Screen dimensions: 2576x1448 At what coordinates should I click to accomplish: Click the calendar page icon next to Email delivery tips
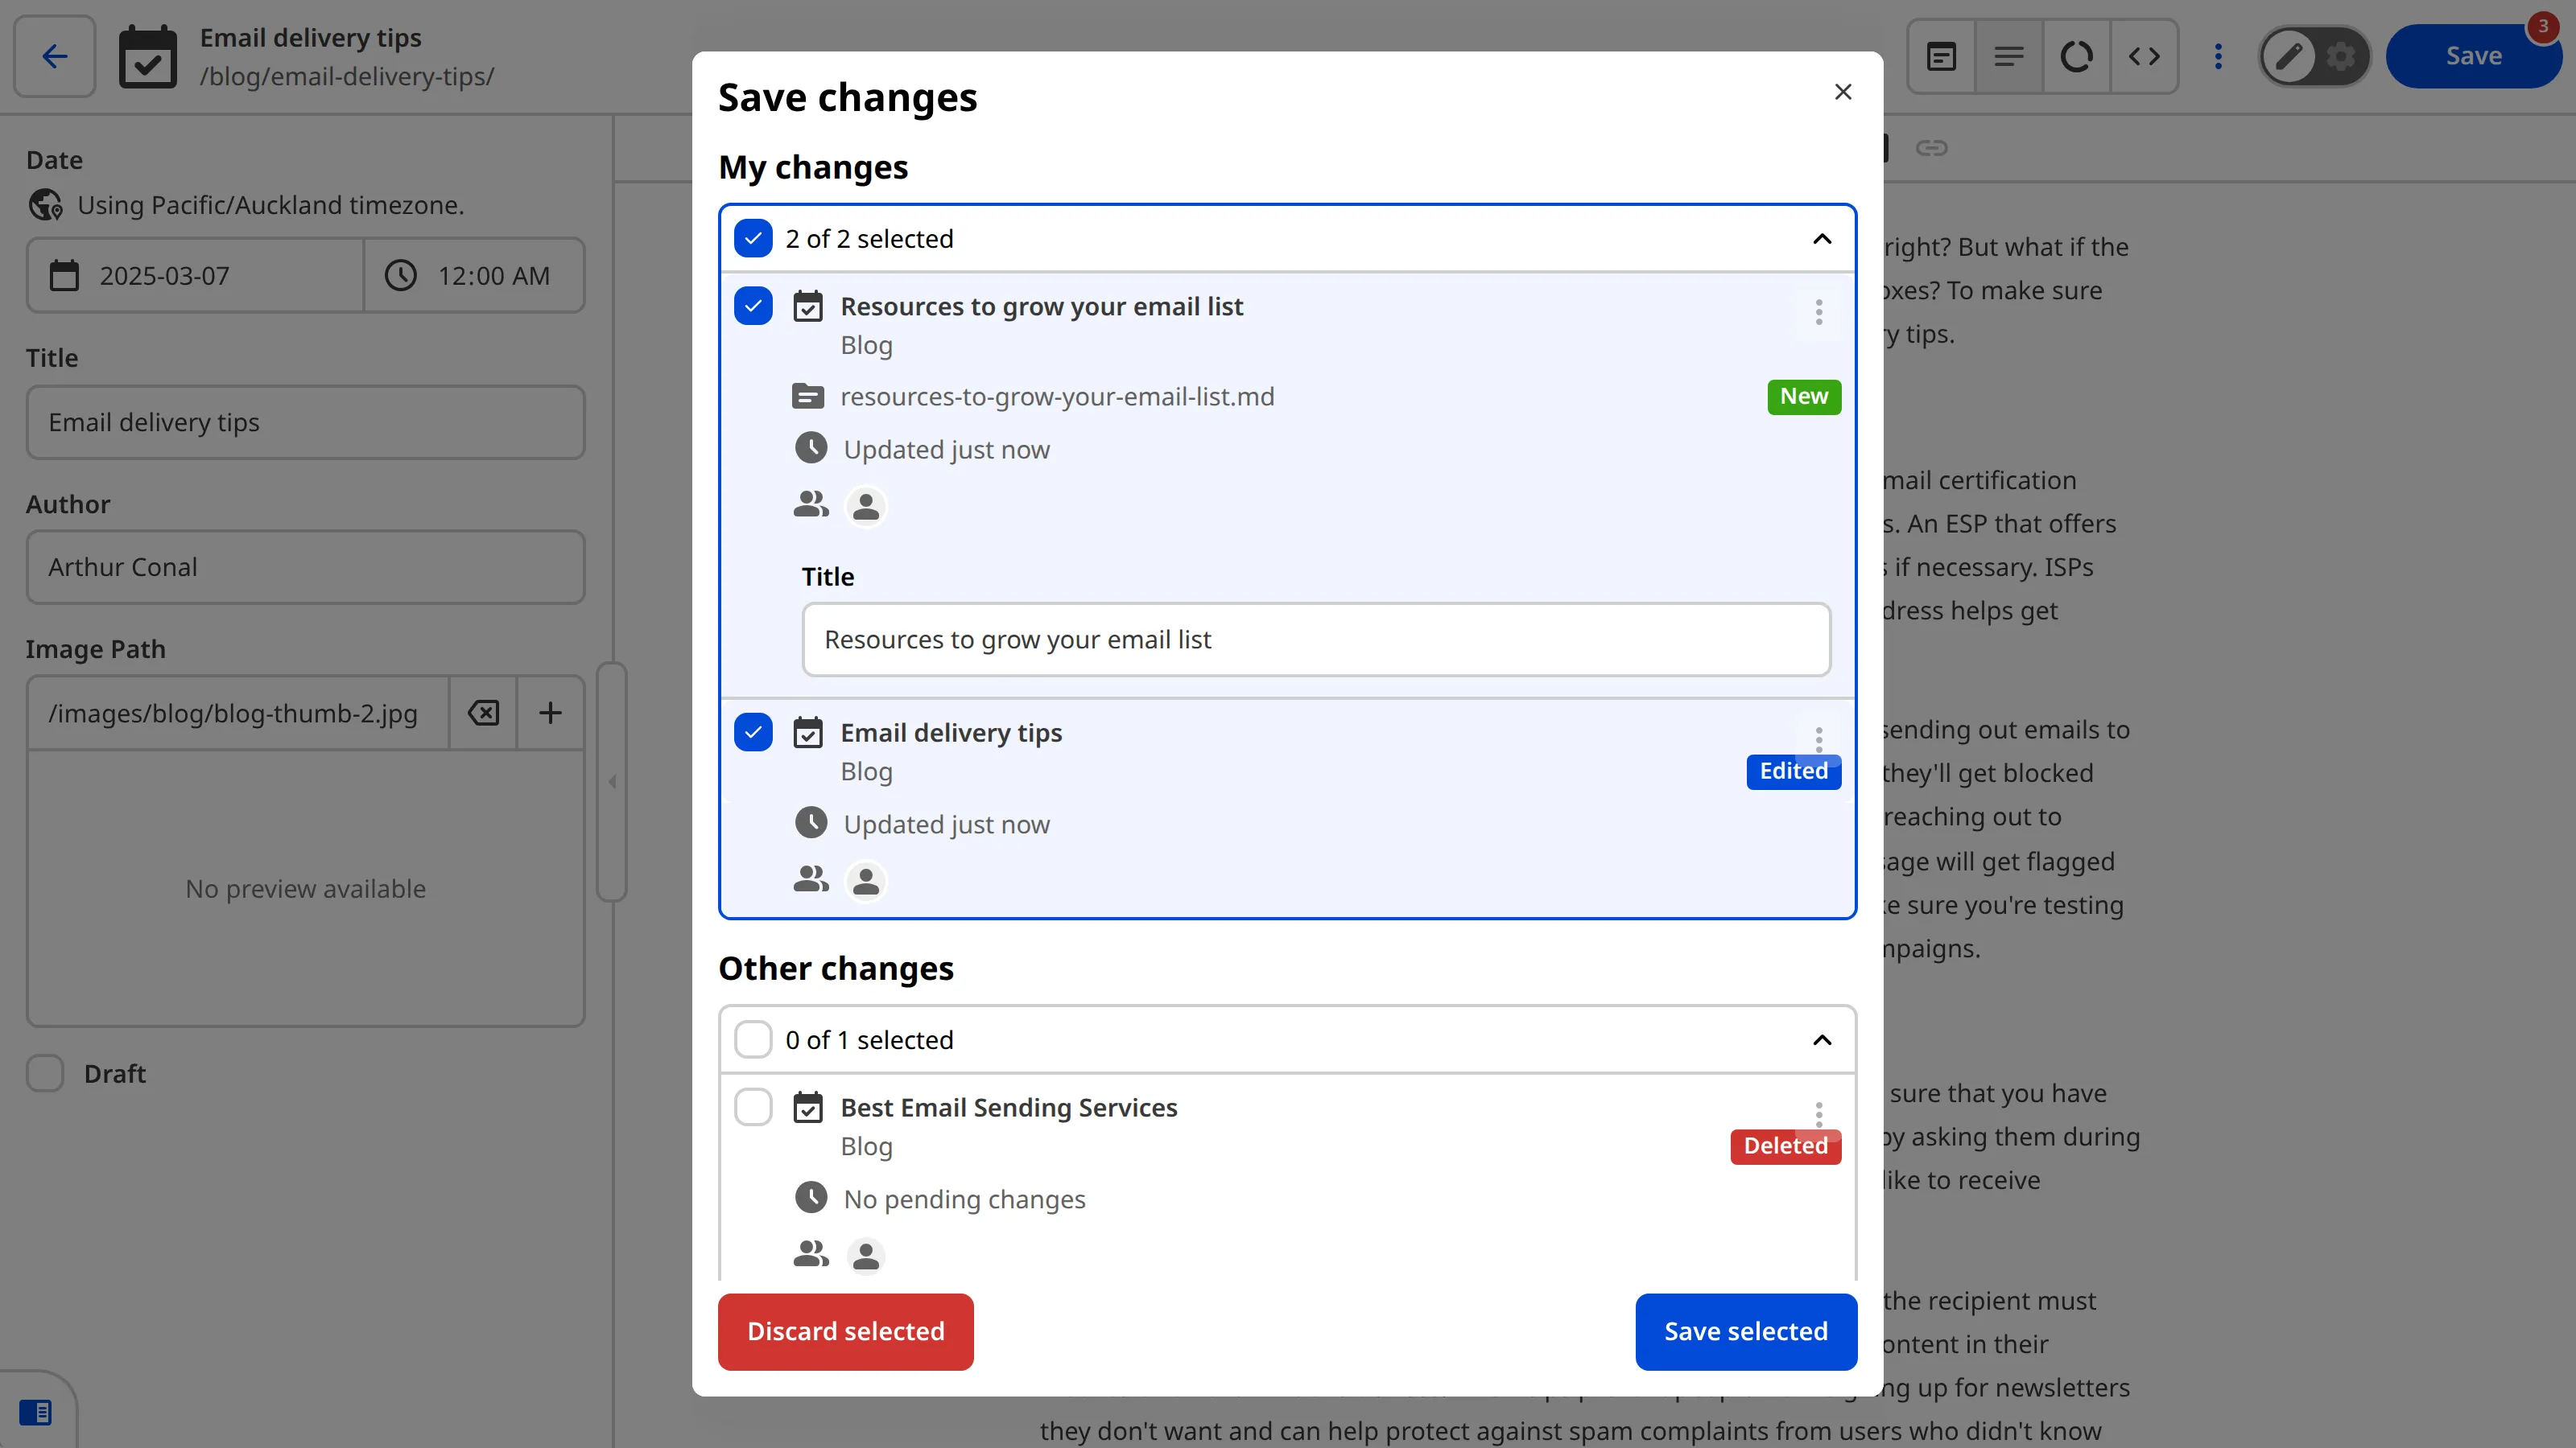tap(148, 57)
